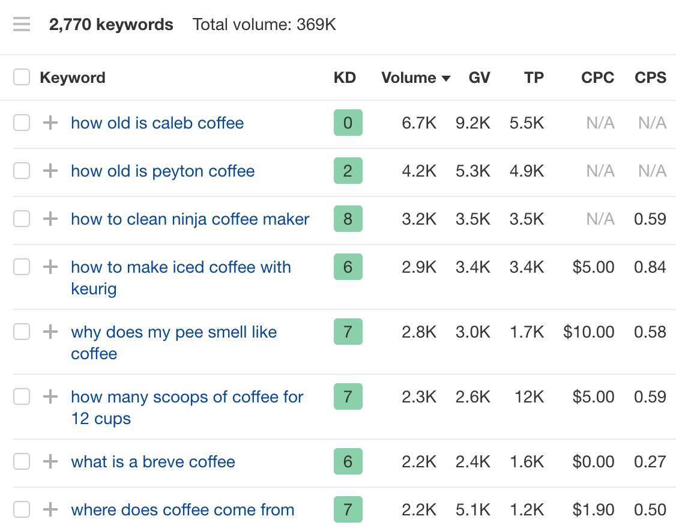Add "how old is caleb coffee" via plus icon
676x531 pixels.
pyautogui.click(x=50, y=123)
